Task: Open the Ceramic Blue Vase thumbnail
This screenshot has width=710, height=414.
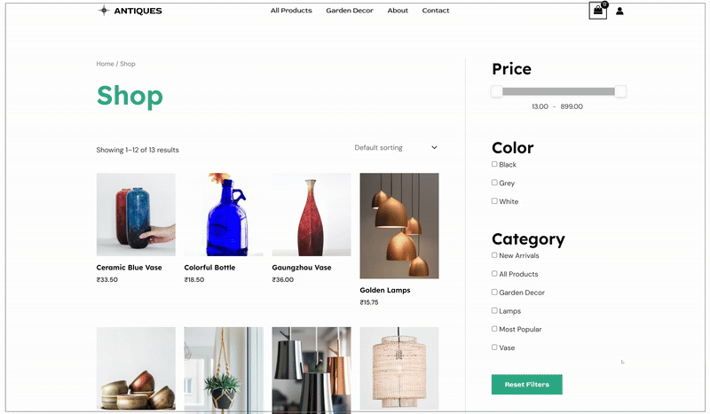Action: [x=136, y=215]
